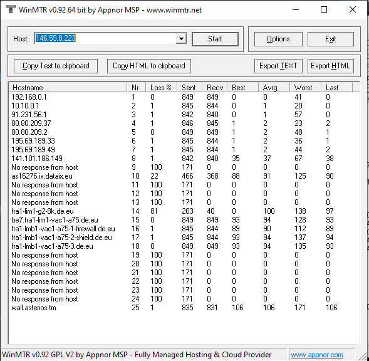Export results with Export TEXT
369x361 pixels.
point(278,66)
